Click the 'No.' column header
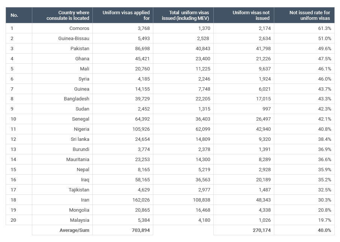The image size is (340, 242). (14, 15)
